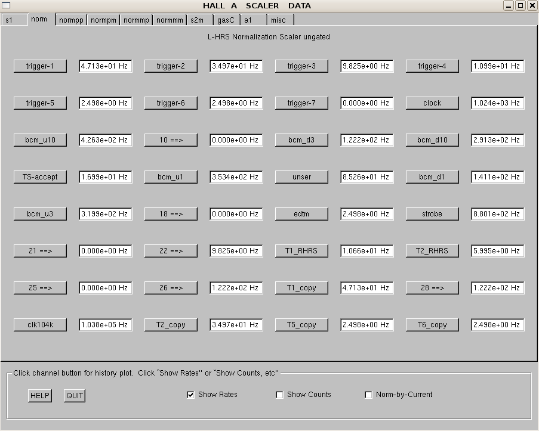Click the TS-accept value 1.699e+01 Hz
539x431 pixels.
106,177
